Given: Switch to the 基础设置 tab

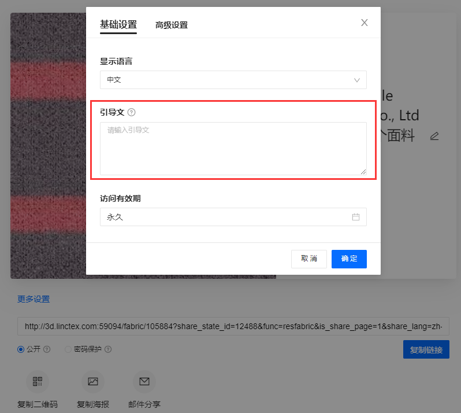Looking at the screenshot, I should [x=118, y=24].
